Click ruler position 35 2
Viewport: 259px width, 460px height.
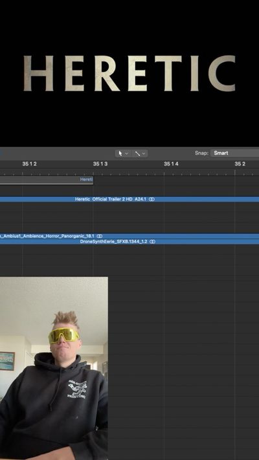tap(240, 164)
